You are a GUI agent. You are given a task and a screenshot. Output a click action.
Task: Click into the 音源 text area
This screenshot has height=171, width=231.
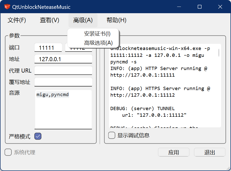click(63, 112)
